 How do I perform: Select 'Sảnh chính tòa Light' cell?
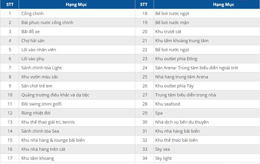[x=42, y=68]
